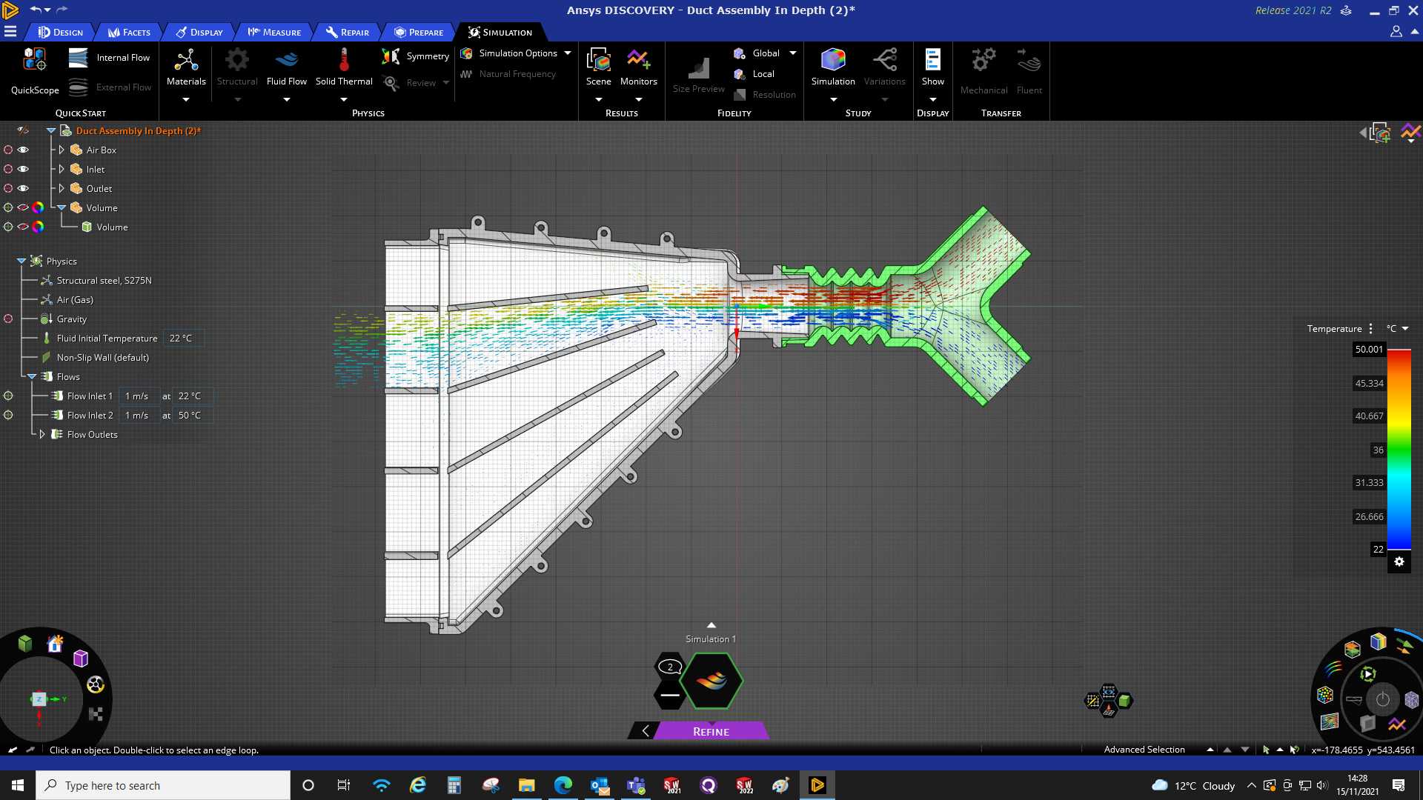Viewport: 1423px width, 800px height.
Task: Click the Review tool icon
Action: [x=391, y=83]
